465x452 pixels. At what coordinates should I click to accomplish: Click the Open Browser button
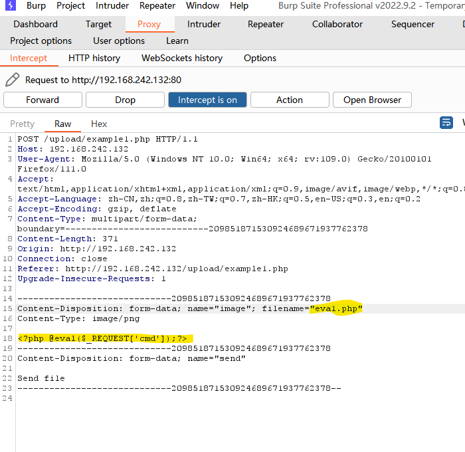pyautogui.click(x=372, y=100)
